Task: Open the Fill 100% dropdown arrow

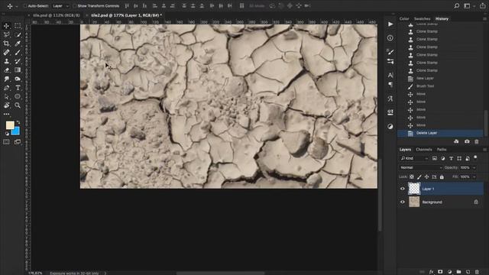Action: [x=474, y=177]
